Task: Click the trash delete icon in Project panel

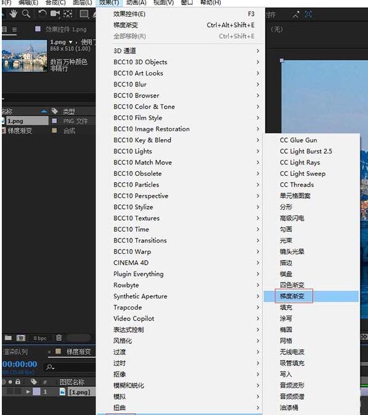Action: (x=59, y=338)
